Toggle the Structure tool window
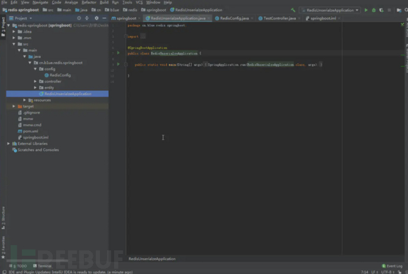The width and height of the screenshot is (408, 274). (x=2, y=214)
